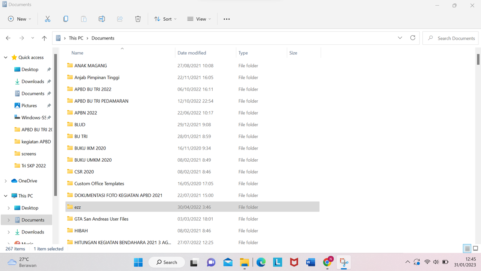Expand the OneDrive tree node
This screenshot has height=271, width=481.
[x=5, y=181]
